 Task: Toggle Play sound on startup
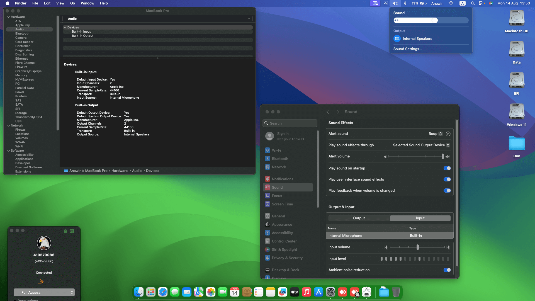447,168
